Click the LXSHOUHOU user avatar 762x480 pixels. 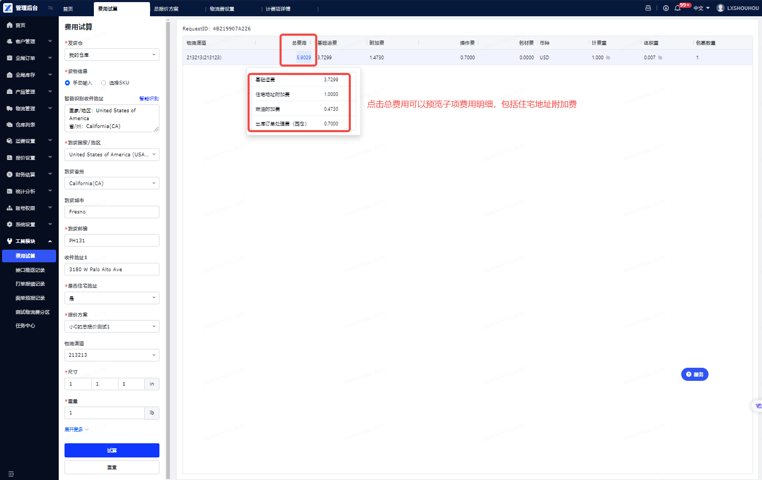pyautogui.click(x=721, y=8)
